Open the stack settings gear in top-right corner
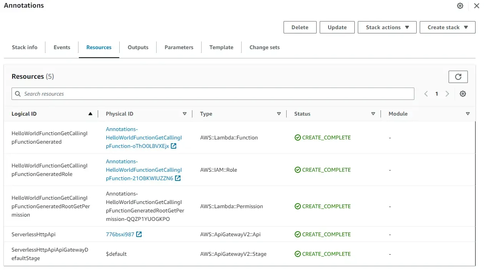 pos(460,6)
